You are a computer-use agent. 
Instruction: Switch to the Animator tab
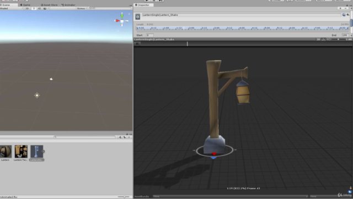point(68,5)
